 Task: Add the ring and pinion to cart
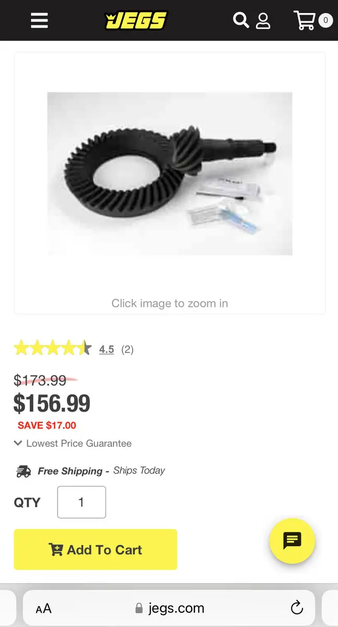click(96, 549)
